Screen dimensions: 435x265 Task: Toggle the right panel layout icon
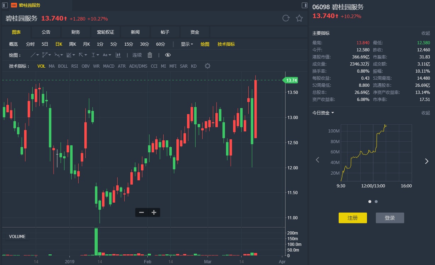[304, 5]
